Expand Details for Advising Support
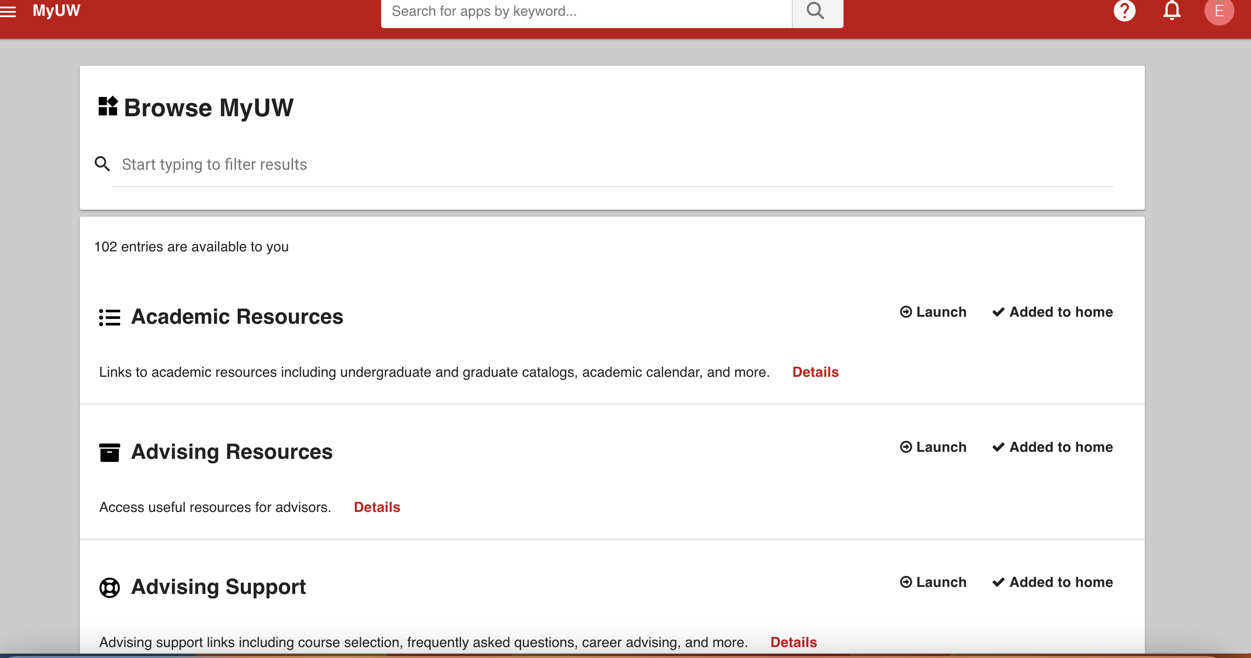This screenshot has height=658, width=1251. [x=793, y=642]
